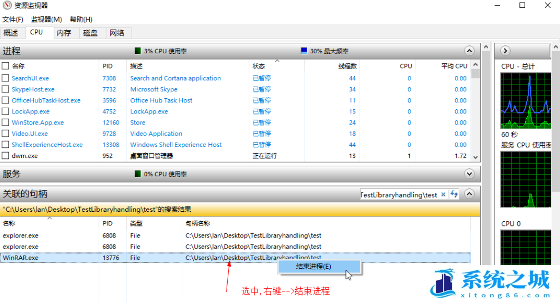Check the Video.UI.exe process checkbox
This screenshot has width=560, height=302.
[5, 134]
